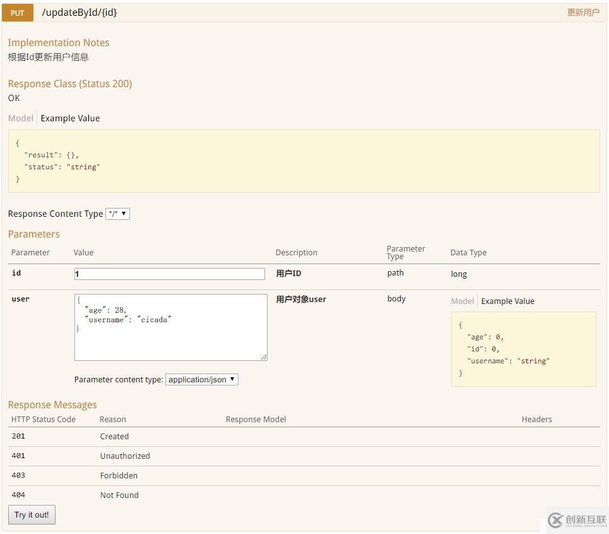
Task: Click the path parameter type cell
Action: coord(396,273)
